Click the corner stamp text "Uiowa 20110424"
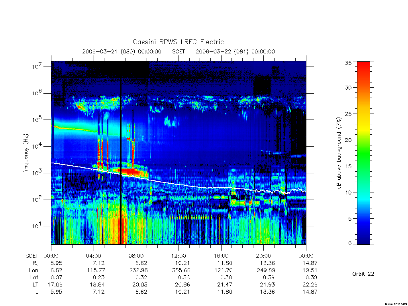 tap(396, 304)
